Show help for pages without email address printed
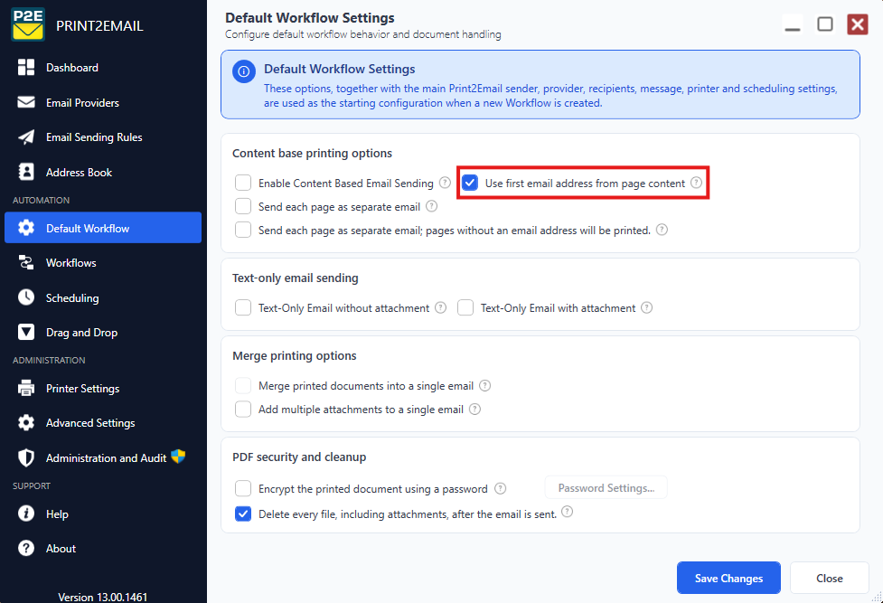Image resolution: width=883 pixels, height=603 pixels. 662,230
